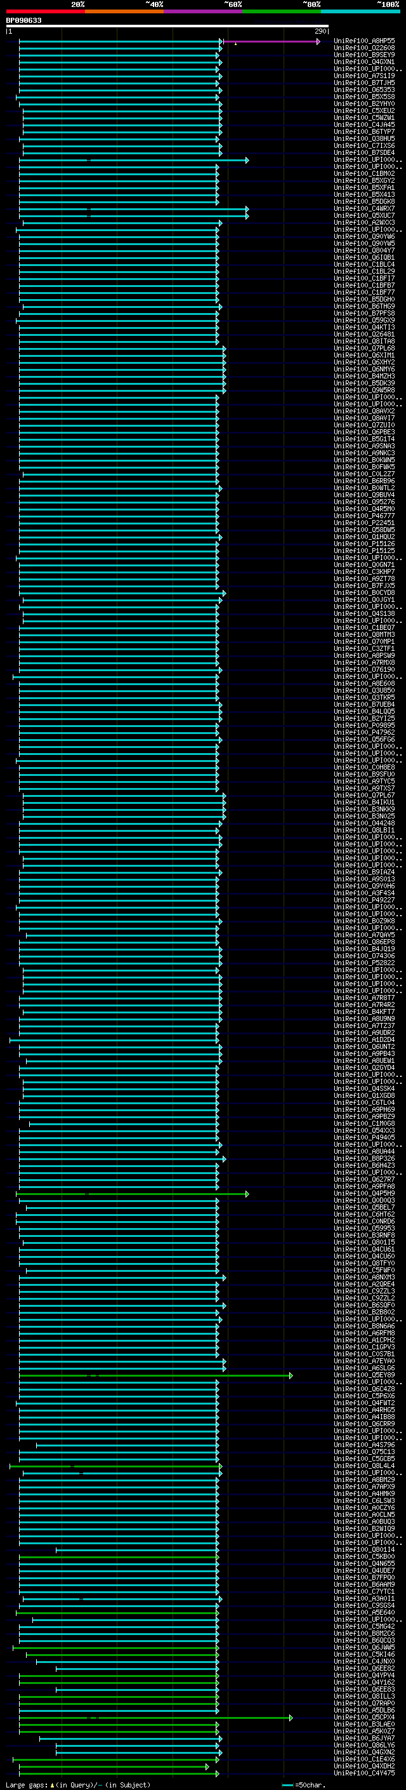
Task: Open hit UniRef100_Q4P5H9
Action: pos(363,1193)
